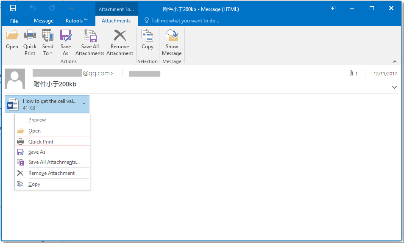Click Show Message in the ribbon
The height and width of the screenshot is (243, 404).
pos(172,43)
